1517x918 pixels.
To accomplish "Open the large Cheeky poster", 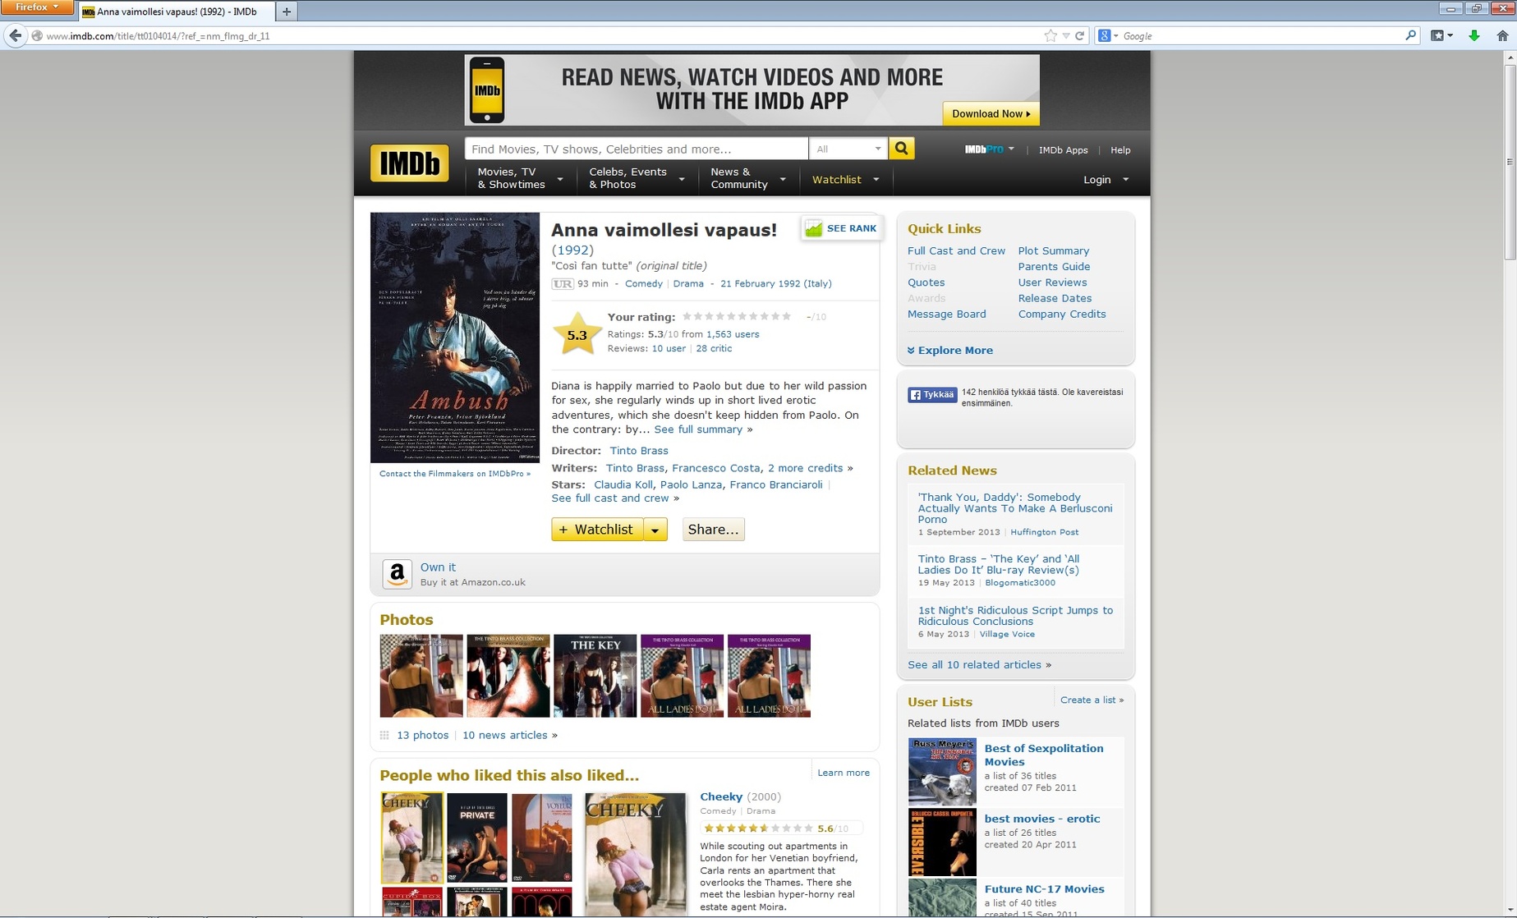I will coord(636,854).
